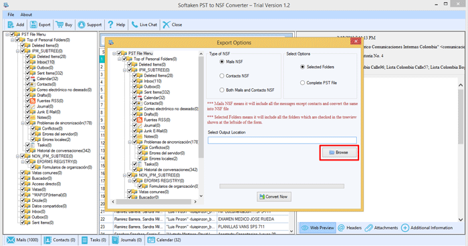The height and width of the screenshot is (246, 468).
Task: Open the Tasks (0) bottom tab
Action: [x=94, y=240]
